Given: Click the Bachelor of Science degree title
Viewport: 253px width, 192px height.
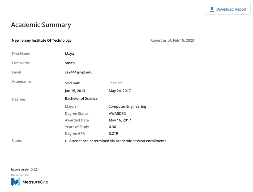Looking at the screenshot, I should coord(81,98).
